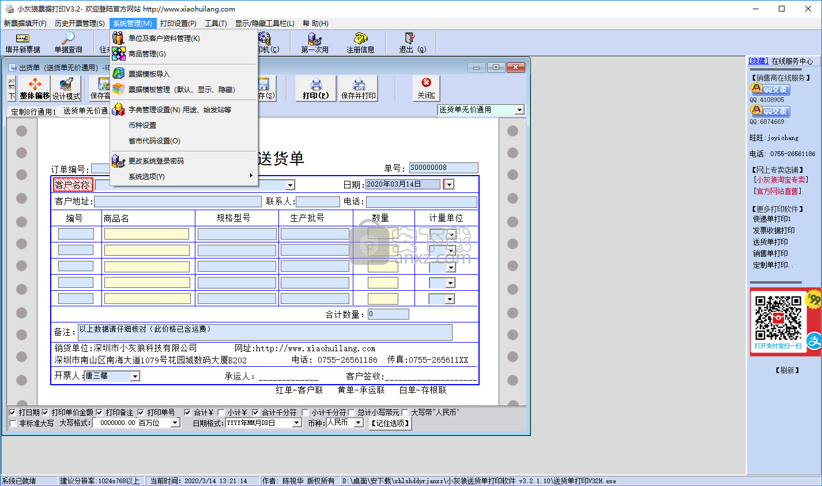
Task: Open the 填开新票据 toolbar icon
Action: coord(22,43)
